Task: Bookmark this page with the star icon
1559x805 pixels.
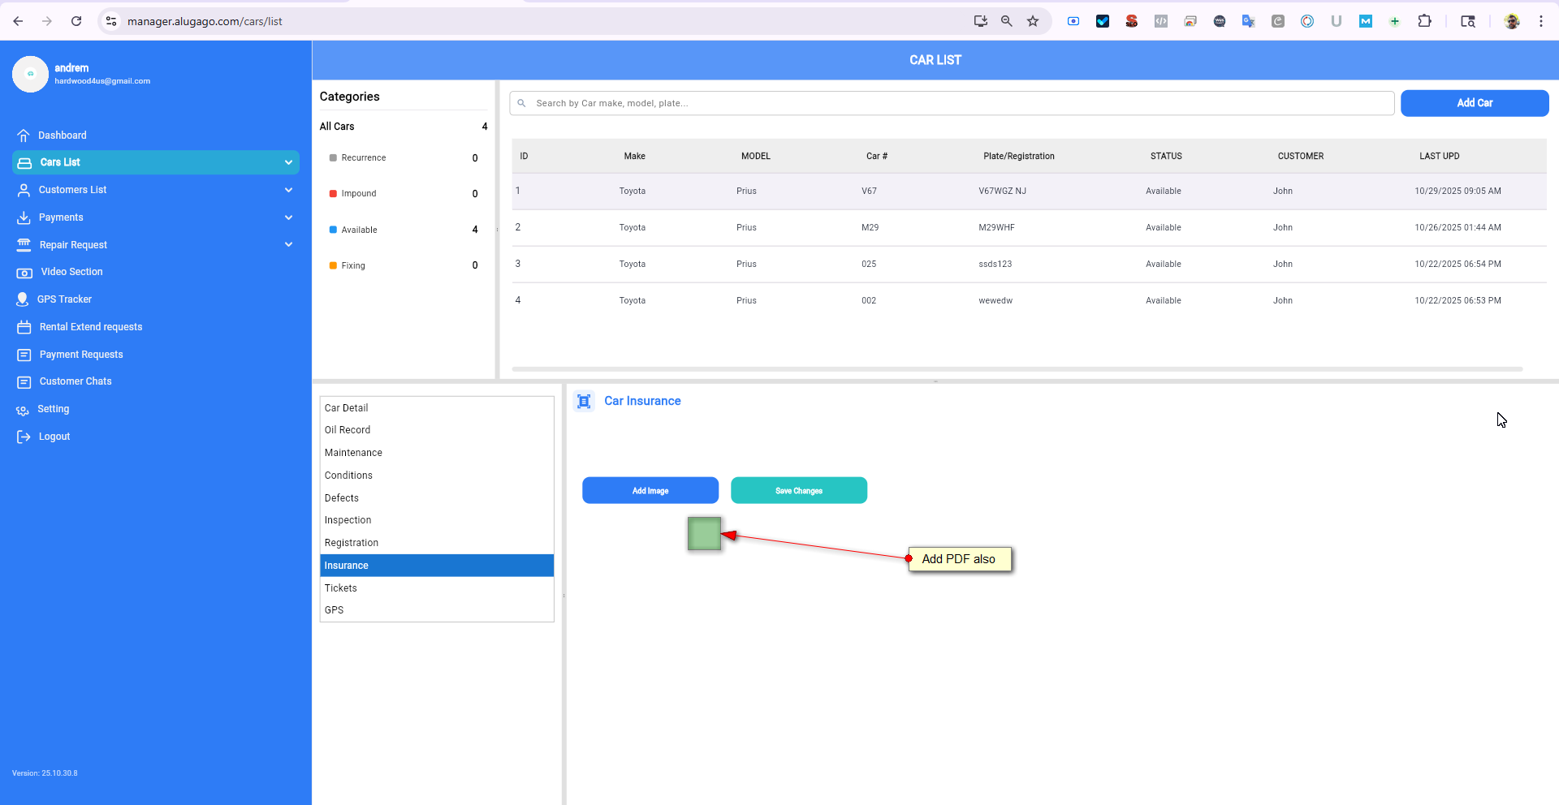Action: tap(1033, 21)
